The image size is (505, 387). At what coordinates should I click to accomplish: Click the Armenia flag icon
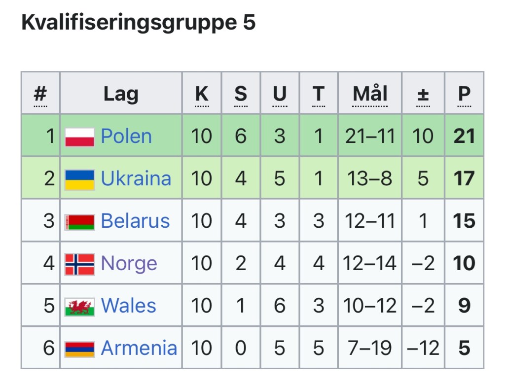pos(79,349)
